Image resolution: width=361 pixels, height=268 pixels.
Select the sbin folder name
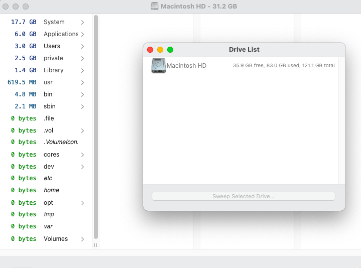click(50, 106)
